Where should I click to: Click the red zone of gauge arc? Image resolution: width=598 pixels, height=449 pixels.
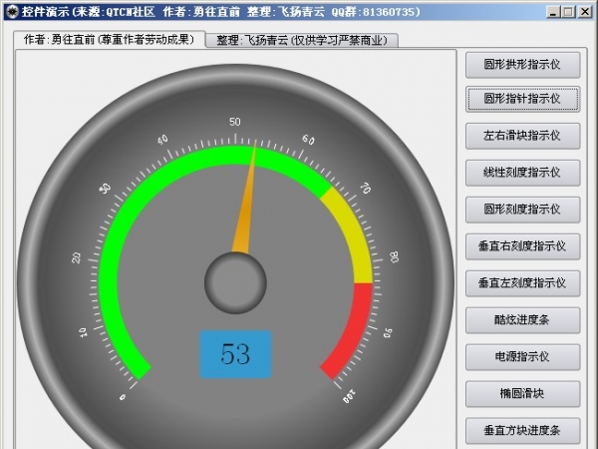(354, 329)
